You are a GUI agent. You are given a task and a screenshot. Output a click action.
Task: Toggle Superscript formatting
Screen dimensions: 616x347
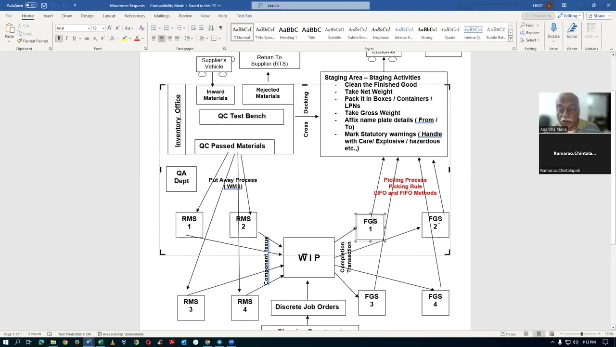(x=103, y=38)
